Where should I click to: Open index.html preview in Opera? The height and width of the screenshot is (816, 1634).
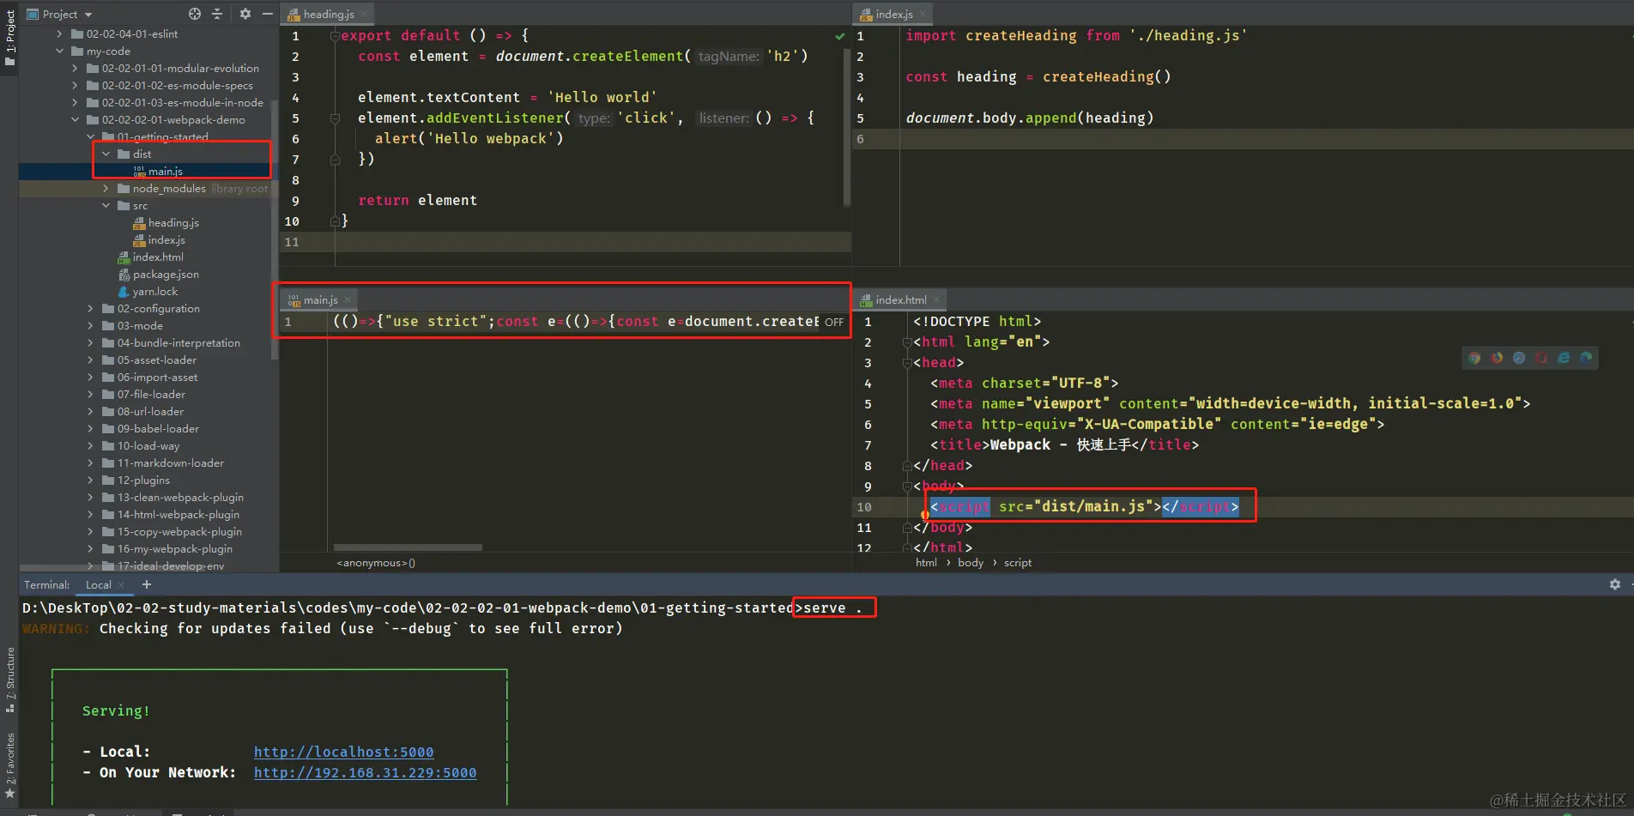coord(1541,358)
